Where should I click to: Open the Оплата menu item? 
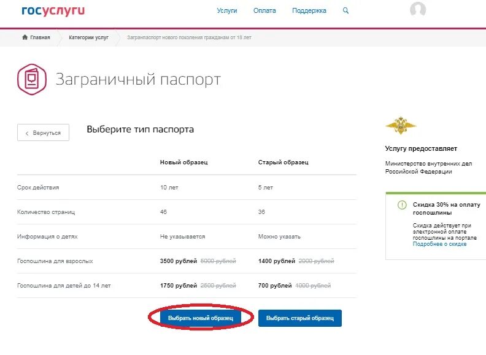[x=264, y=10]
